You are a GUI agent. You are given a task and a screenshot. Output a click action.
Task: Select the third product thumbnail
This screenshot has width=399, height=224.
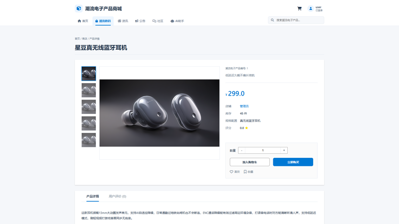[89, 107]
